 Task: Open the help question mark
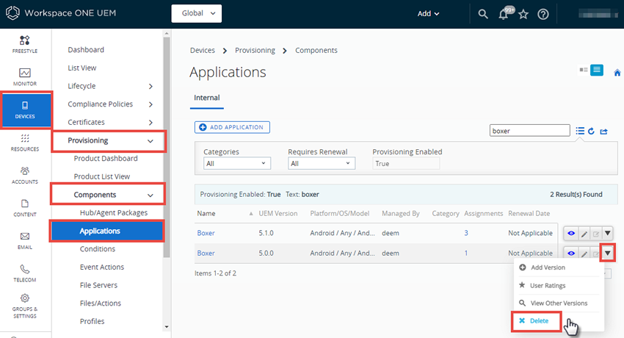tap(543, 15)
